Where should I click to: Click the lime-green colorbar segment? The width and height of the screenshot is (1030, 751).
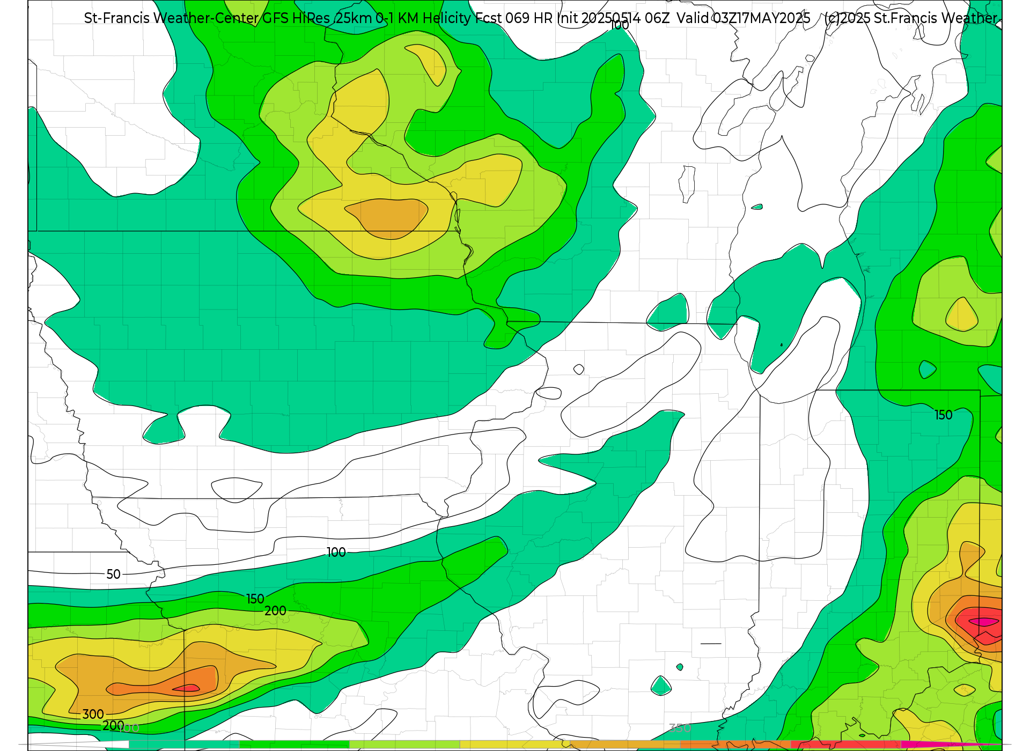405,745
